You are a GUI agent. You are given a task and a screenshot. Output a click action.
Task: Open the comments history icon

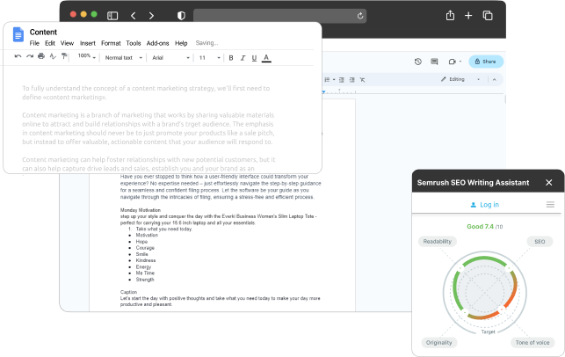[434, 62]
